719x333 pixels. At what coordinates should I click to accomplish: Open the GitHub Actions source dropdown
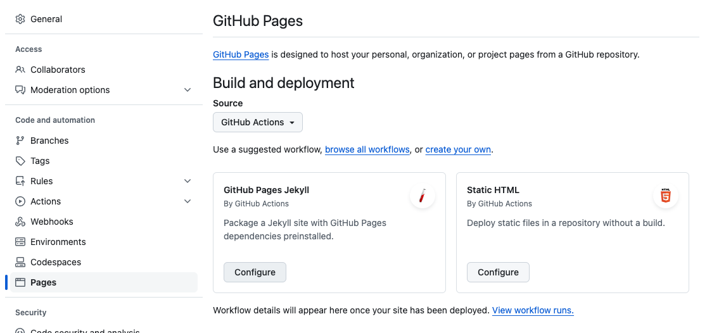(x=258, y=122)
